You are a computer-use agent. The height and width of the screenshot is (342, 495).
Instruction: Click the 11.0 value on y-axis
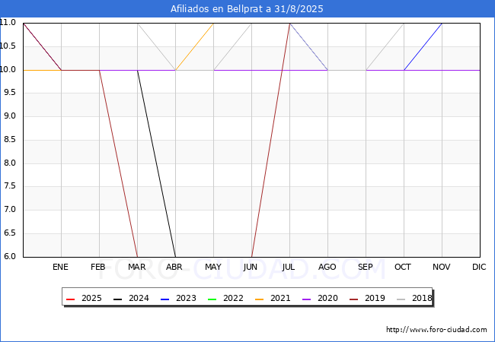[8, 22]
